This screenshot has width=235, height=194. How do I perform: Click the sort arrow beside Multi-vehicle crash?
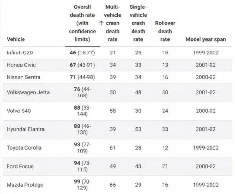tap(101, 23)
